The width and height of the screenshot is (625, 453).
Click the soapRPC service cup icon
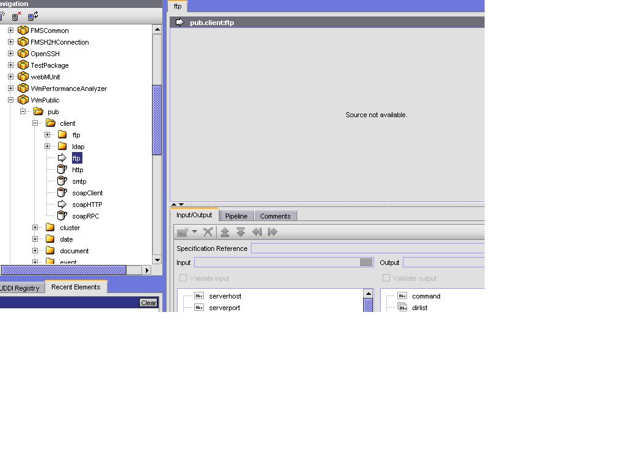tap(62, 216)
